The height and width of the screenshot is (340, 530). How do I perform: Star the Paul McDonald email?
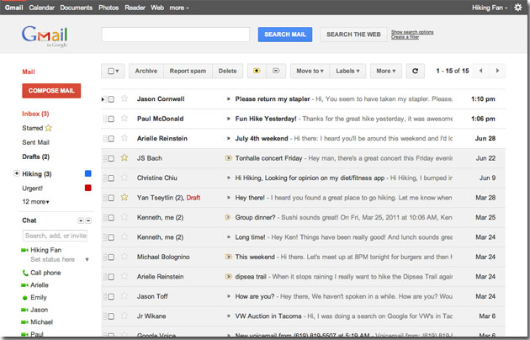(x=125, y=118)
